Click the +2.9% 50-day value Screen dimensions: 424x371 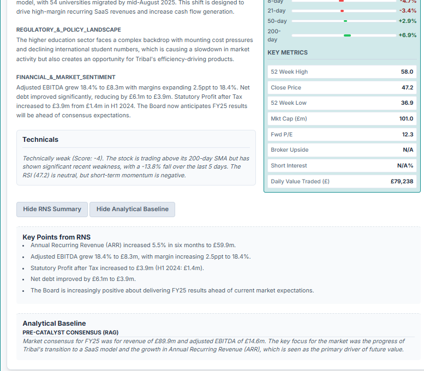(407, 21)
